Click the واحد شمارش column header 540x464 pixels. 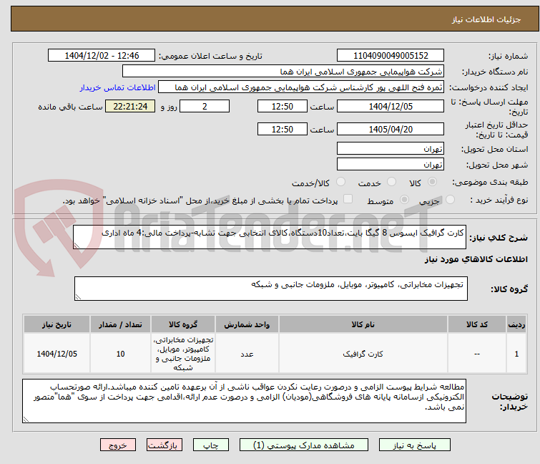247,324
